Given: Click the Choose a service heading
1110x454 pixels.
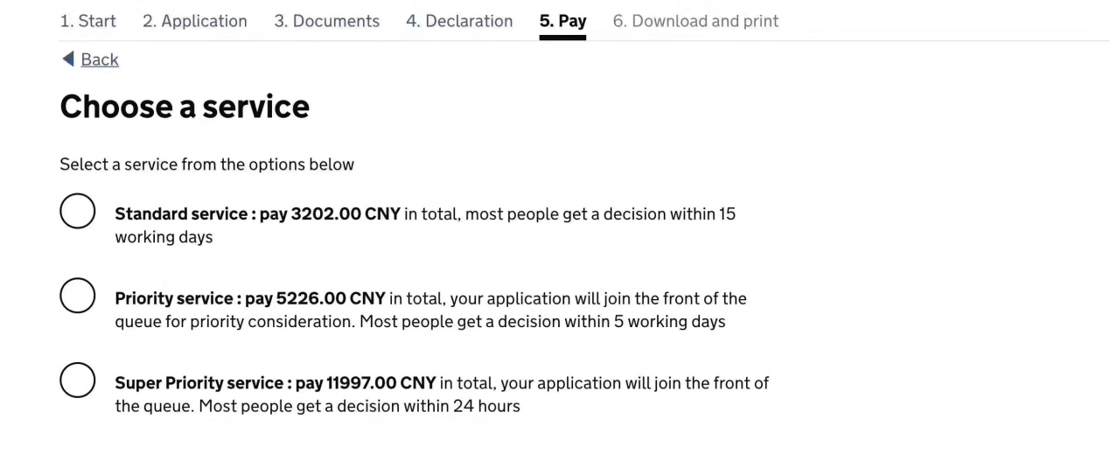Looking at the screenshot, I should pyautogui.click(x=185, y=107).
